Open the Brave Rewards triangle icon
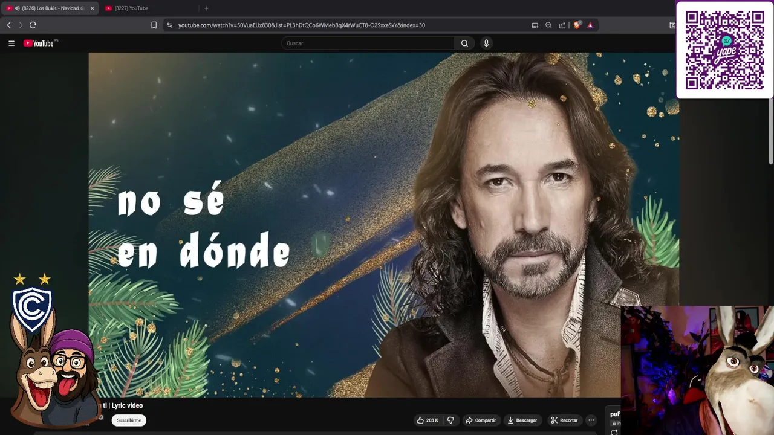Viewport: 774px width, 435px height. click(590, 25)
